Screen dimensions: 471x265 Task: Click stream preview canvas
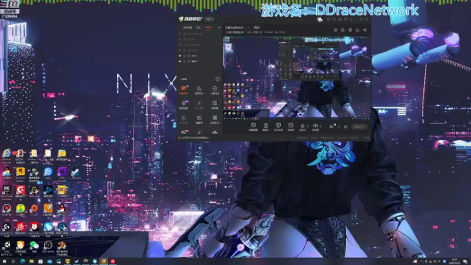point(297,77)
